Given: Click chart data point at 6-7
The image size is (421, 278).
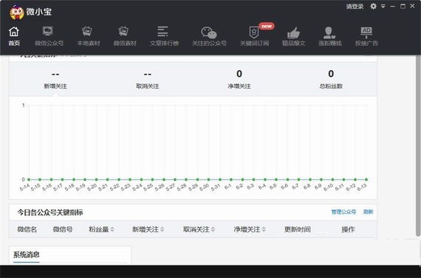Looking at the screenshot, I should coord(298,180).
